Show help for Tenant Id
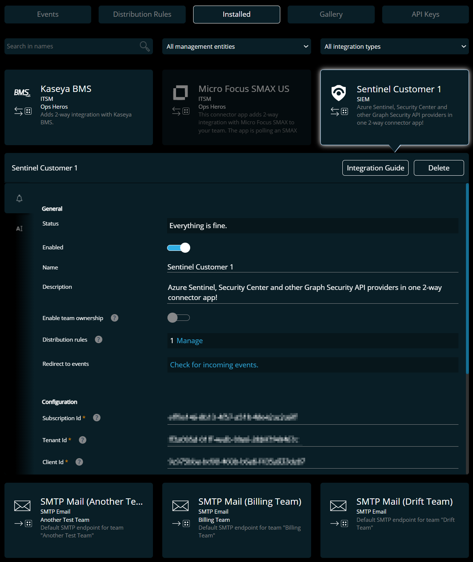Viewport: 473px width, 562px height. 83,440
